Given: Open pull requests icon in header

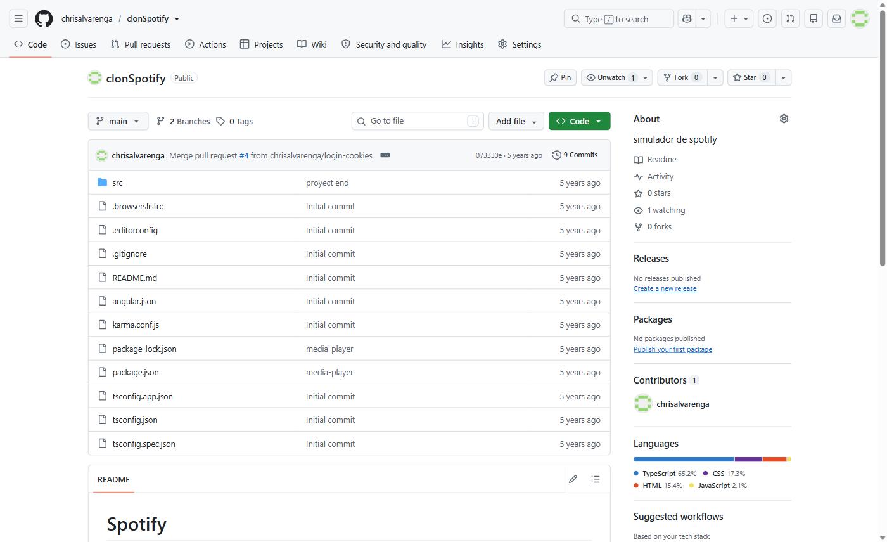Looking at the screenshot, I should point(790,18).
